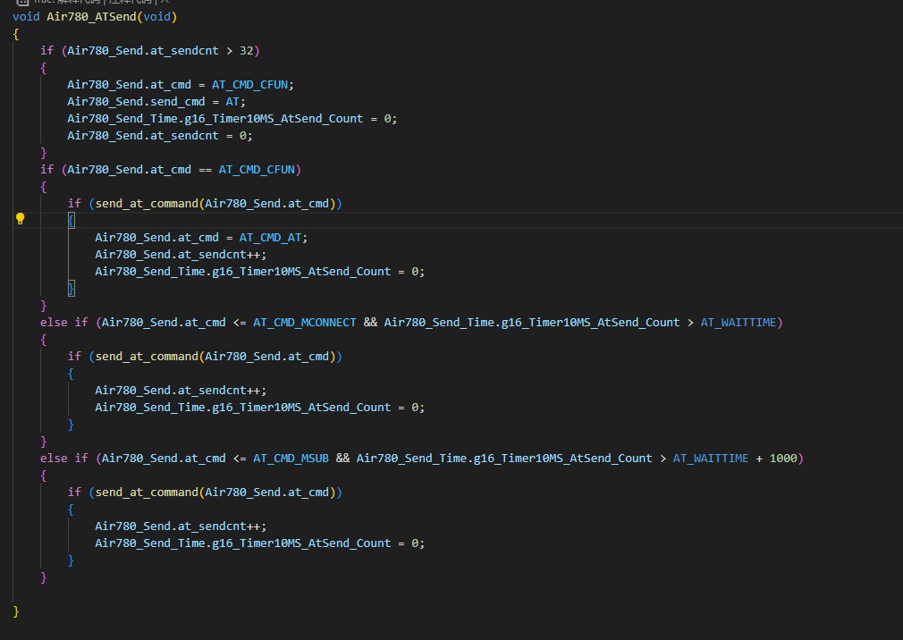Click the AT_CMD_AT constant
The image size is (903, 640).
tap(271, 237)
